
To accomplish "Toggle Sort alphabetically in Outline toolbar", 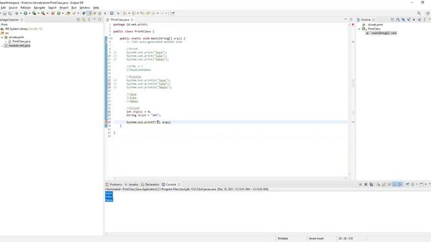I will (398, 19).
